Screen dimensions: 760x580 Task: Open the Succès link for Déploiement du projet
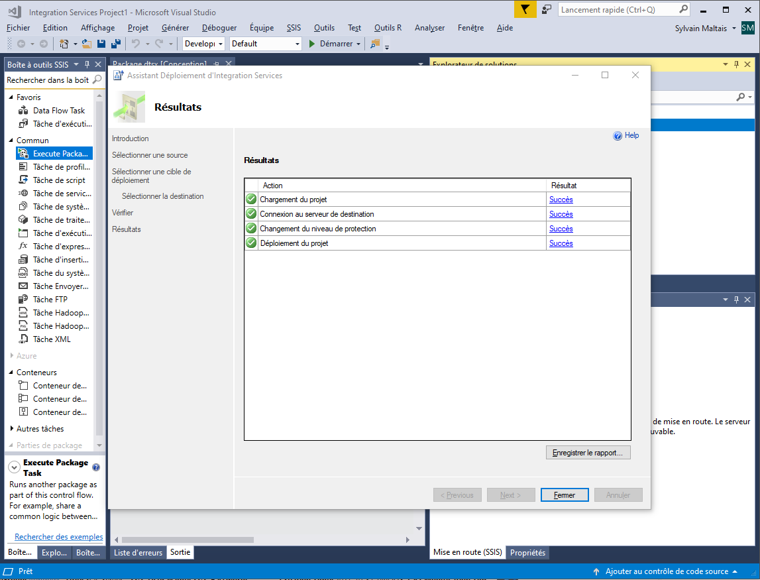coord(561,243)
